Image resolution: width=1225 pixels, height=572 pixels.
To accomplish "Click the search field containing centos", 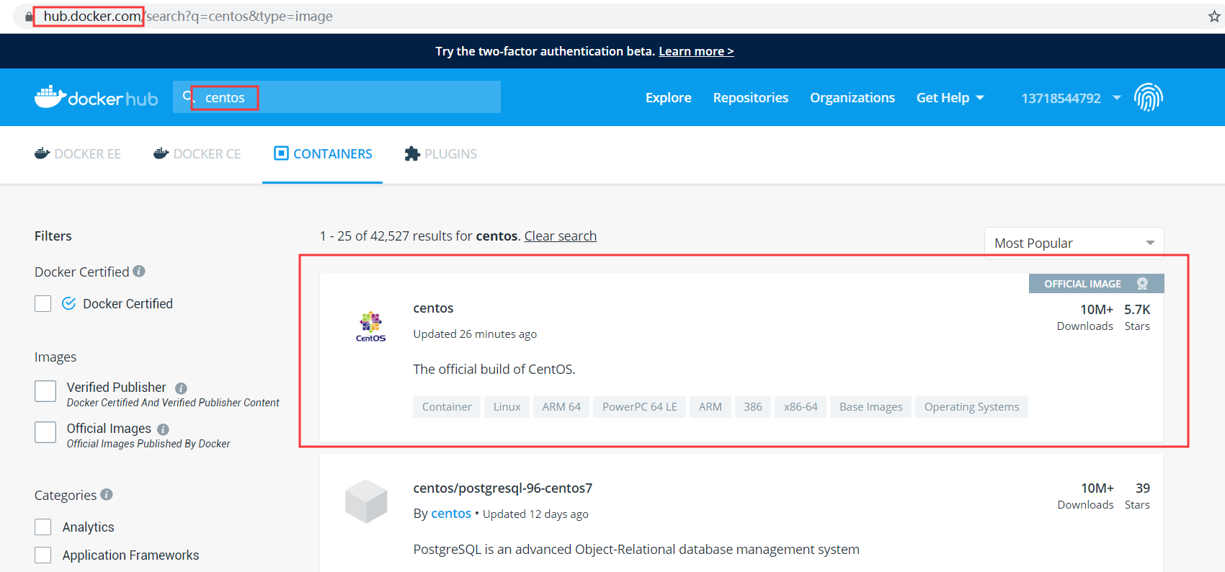I will tap(337, 97).
